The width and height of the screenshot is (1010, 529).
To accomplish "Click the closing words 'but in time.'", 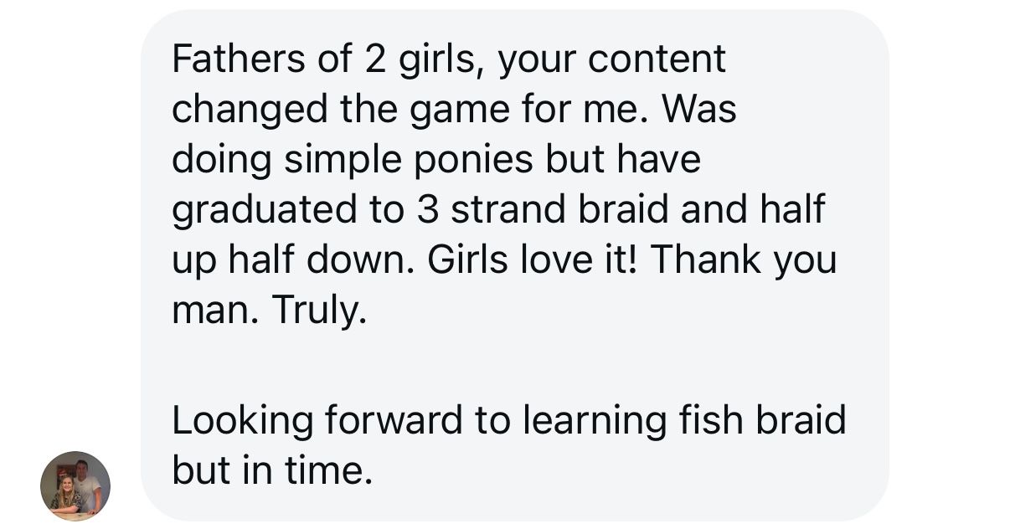I will [272, 470].
